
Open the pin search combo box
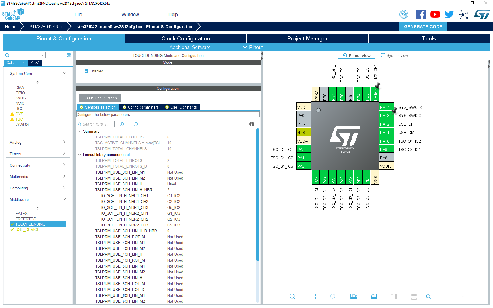tap(450, 297)
